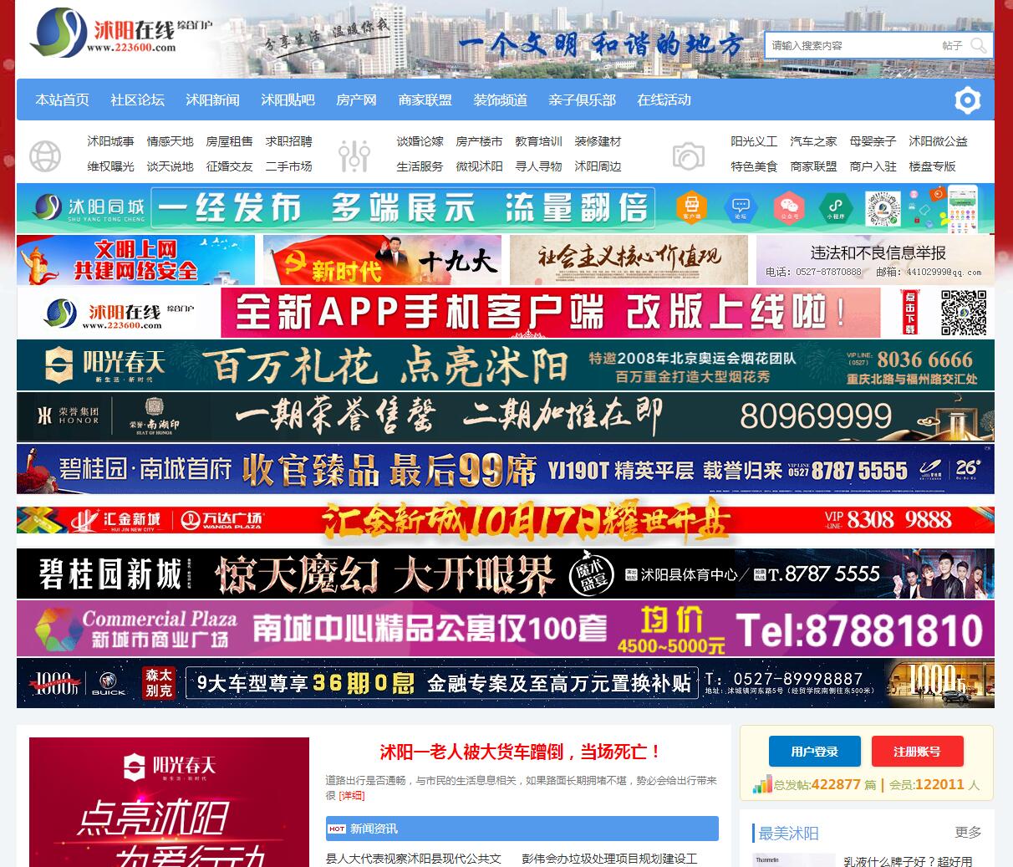Open the 楼盘专版 link

[x=932, y=166]
